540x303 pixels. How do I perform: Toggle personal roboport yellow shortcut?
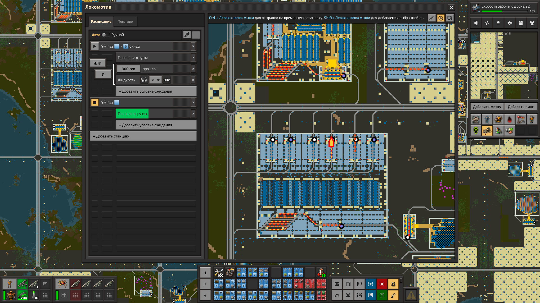click(393, 284)
